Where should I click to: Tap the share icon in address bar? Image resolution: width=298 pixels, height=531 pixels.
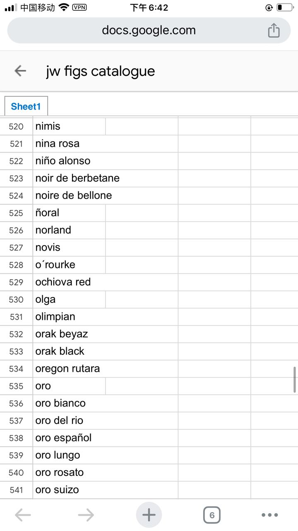(274, 30)
